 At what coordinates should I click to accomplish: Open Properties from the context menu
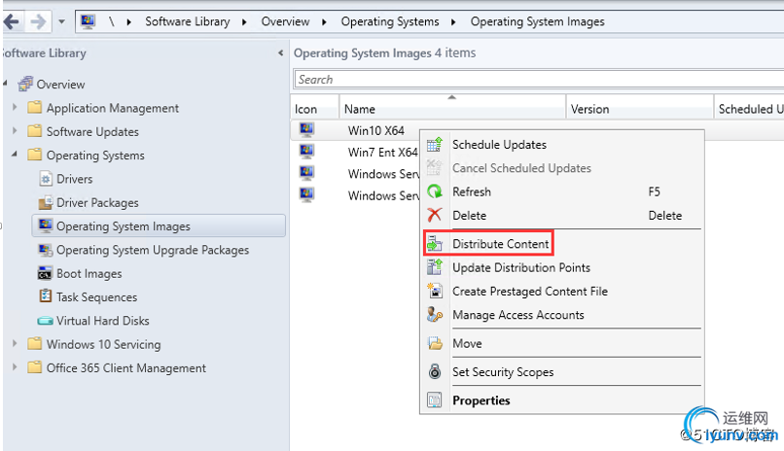point(481,400)
